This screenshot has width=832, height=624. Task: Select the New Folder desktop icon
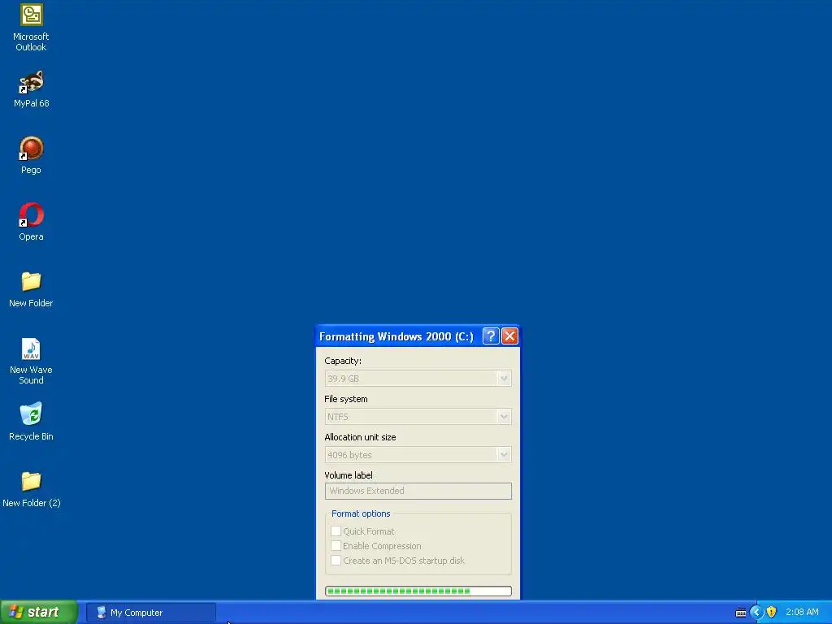[x=31, y=289]
